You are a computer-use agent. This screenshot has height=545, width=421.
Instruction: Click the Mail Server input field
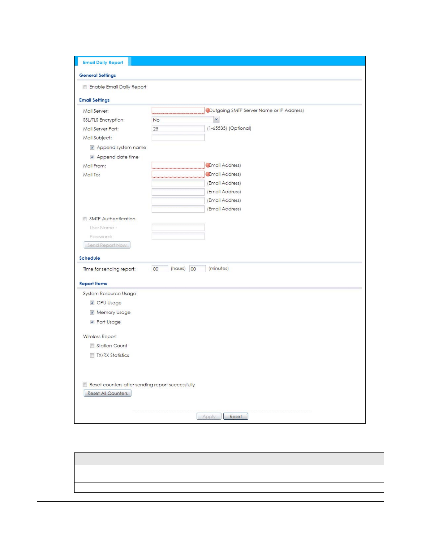coord(178,110)
